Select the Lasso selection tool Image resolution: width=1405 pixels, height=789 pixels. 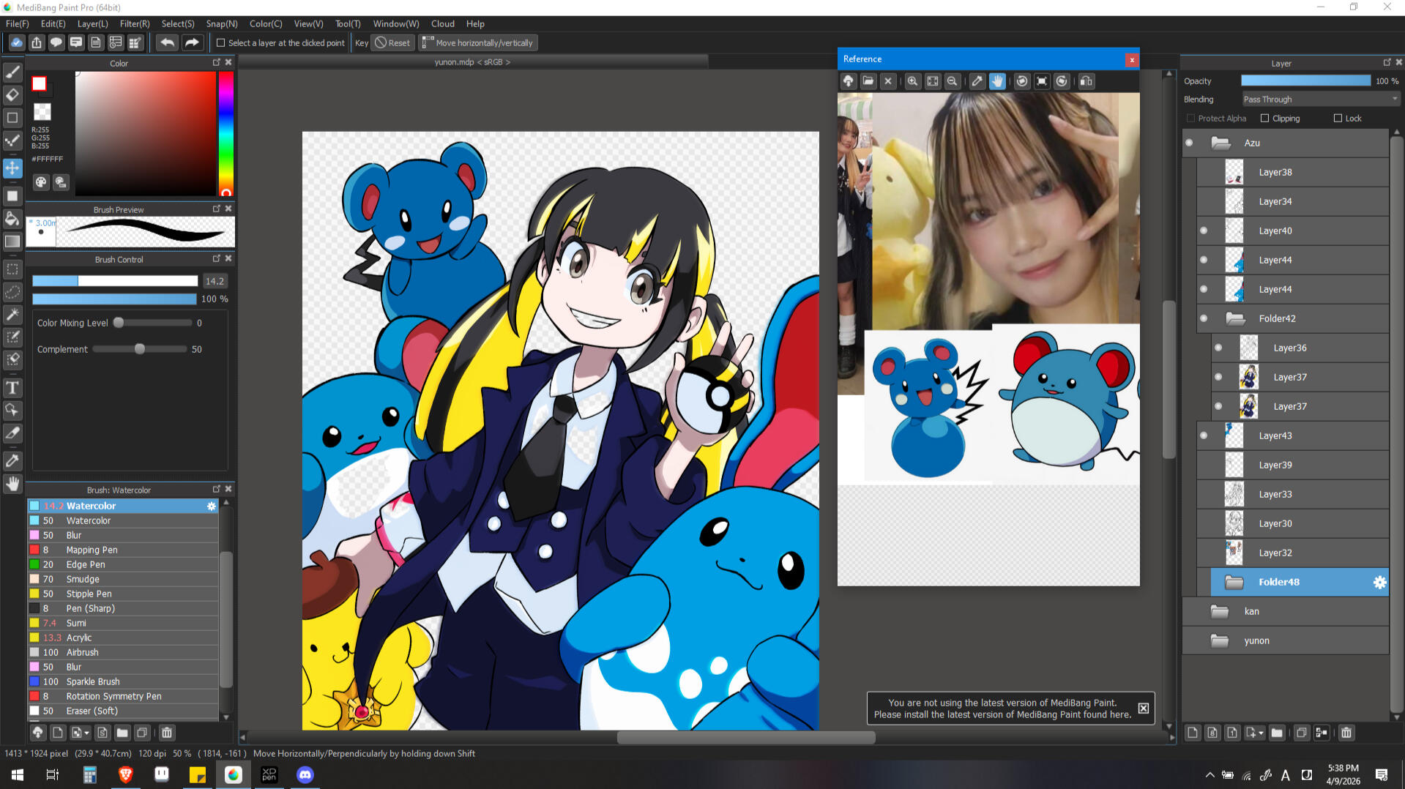coord(12,292)
